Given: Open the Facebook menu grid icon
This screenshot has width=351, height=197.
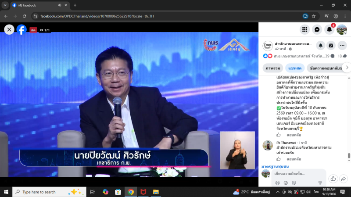Looking at the screenshot, I should 304,29.
